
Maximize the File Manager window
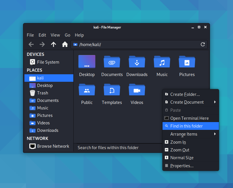[x=199, y=27]
